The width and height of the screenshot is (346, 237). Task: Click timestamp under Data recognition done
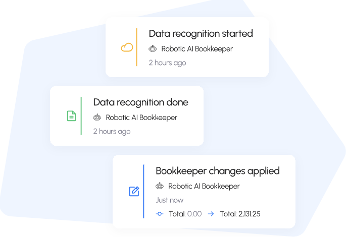pyautogui.click(x=112, y=132)
